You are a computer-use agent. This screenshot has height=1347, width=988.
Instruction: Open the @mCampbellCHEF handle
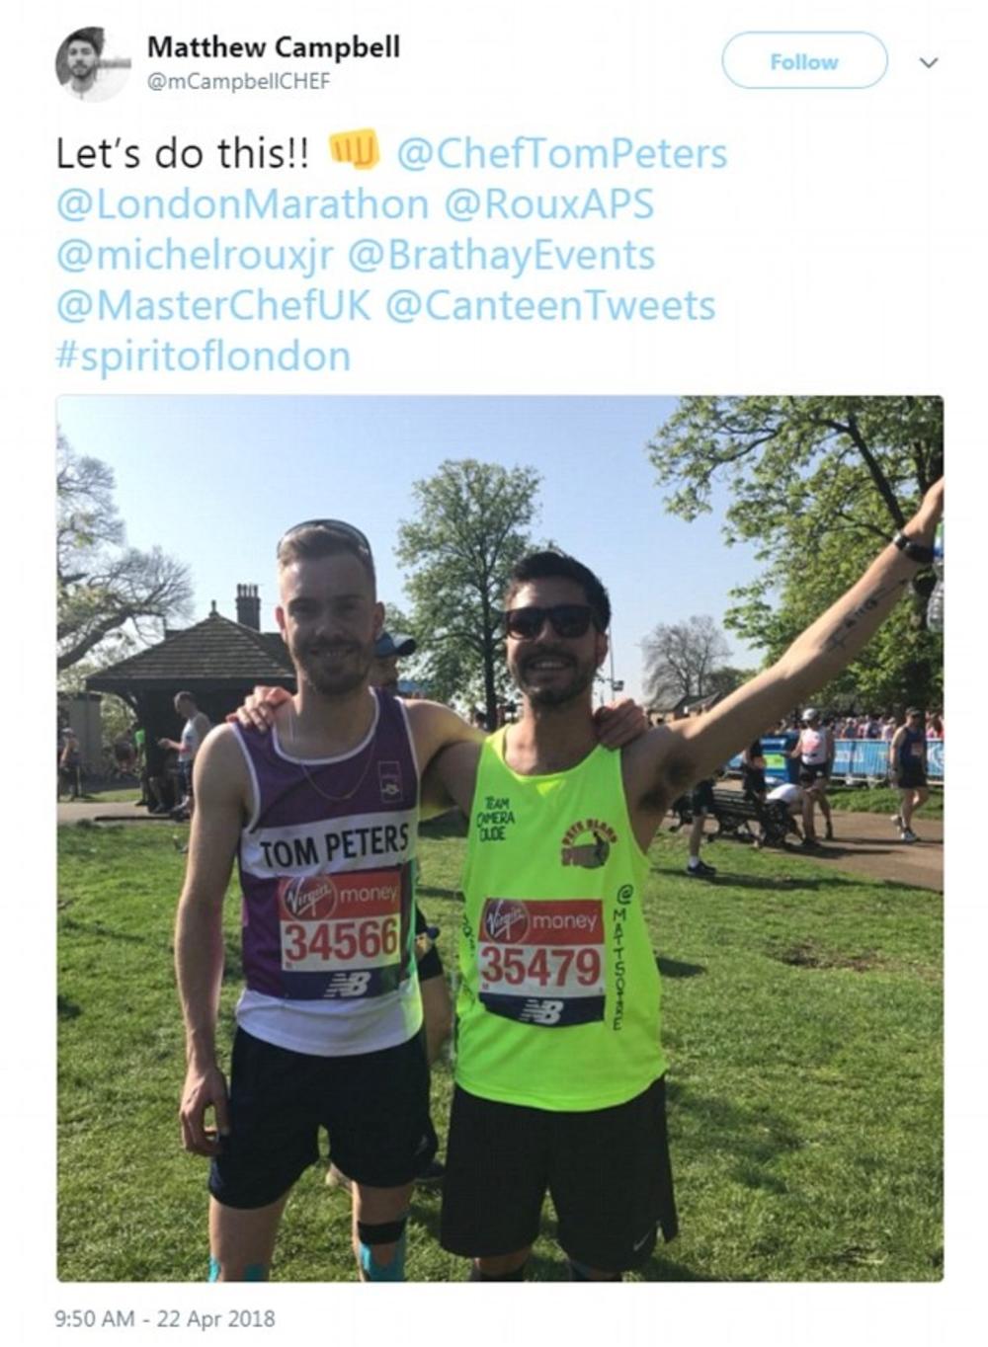(x=238, y=82)
